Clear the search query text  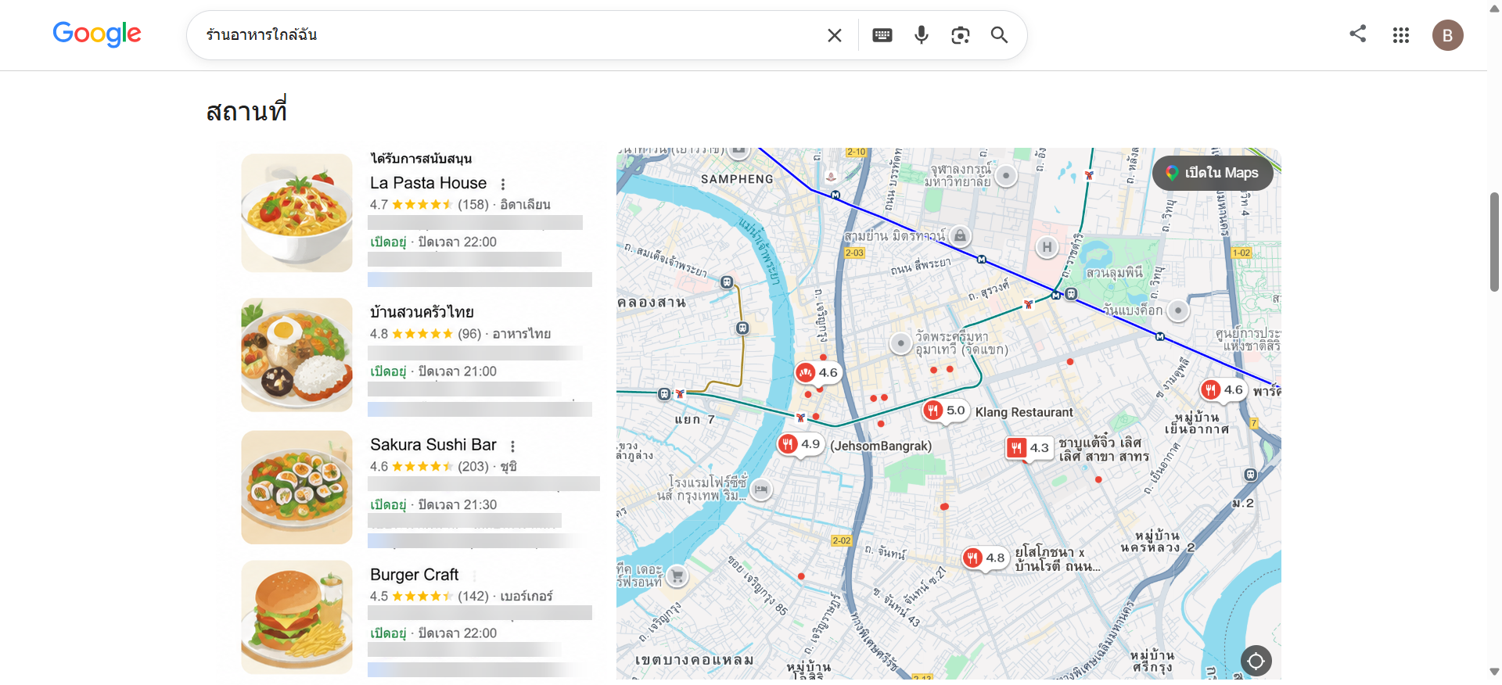pyautogui.click(x=835, y=35)
